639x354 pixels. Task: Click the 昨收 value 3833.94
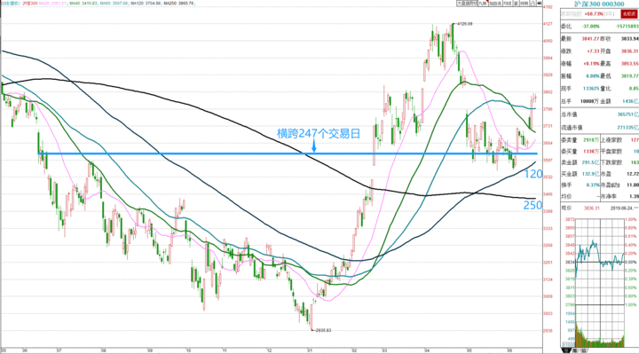click(630, 39)
